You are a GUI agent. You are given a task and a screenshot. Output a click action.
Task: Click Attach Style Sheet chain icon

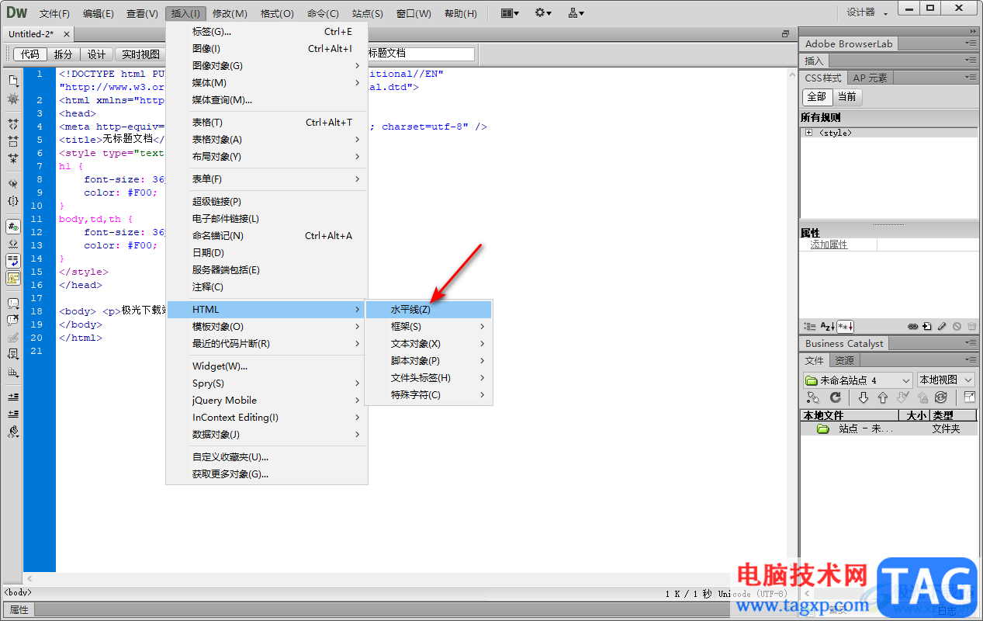pyautogui.click(x=913, y=327)
